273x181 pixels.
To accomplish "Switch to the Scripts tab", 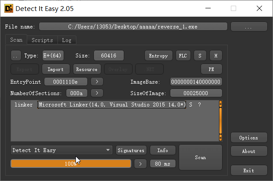I will [x=42, y=40].
